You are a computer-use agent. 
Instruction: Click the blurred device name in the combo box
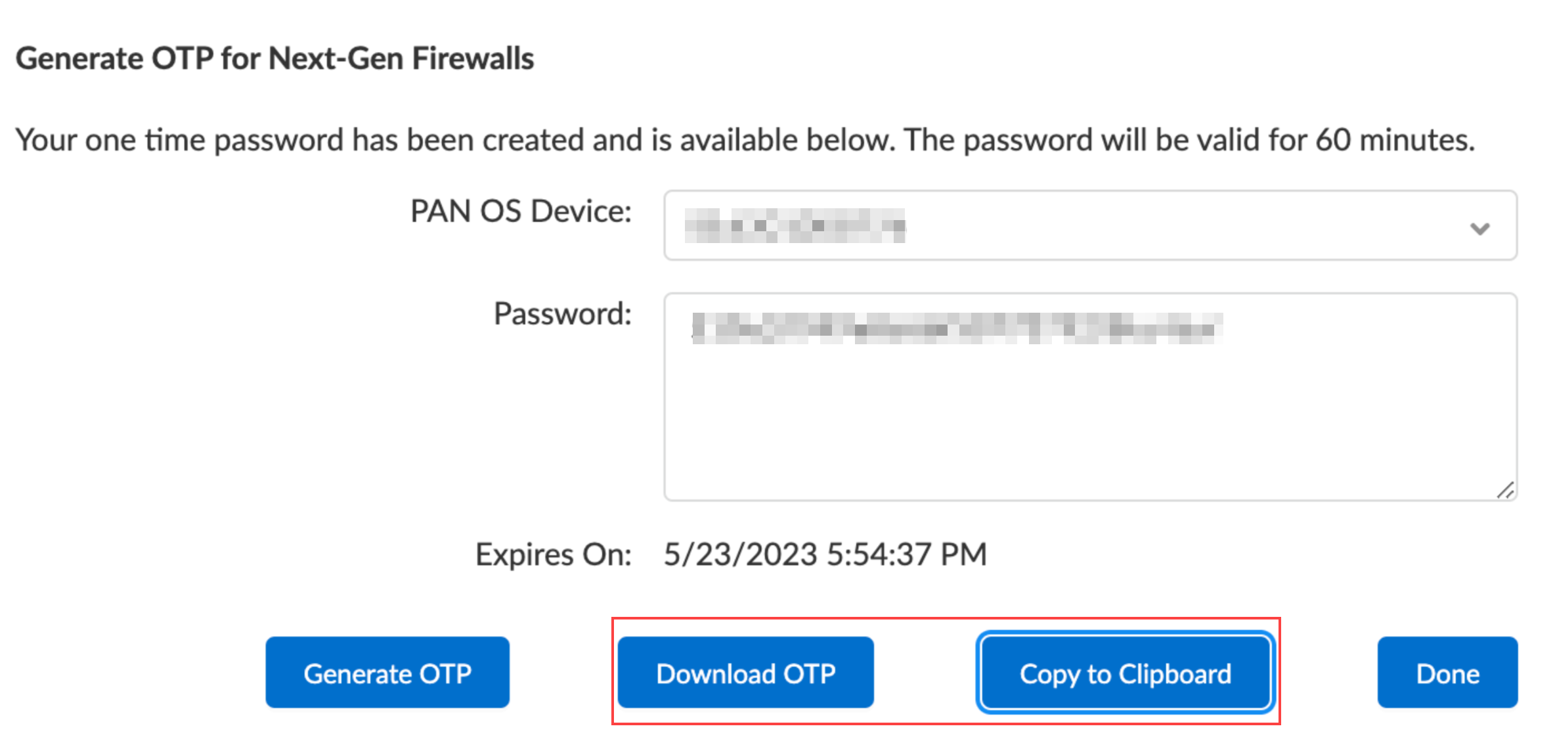pyautogui.click(x=795, y=226)
